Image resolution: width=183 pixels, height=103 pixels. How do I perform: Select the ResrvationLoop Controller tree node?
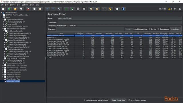click(x=16, y=68)
